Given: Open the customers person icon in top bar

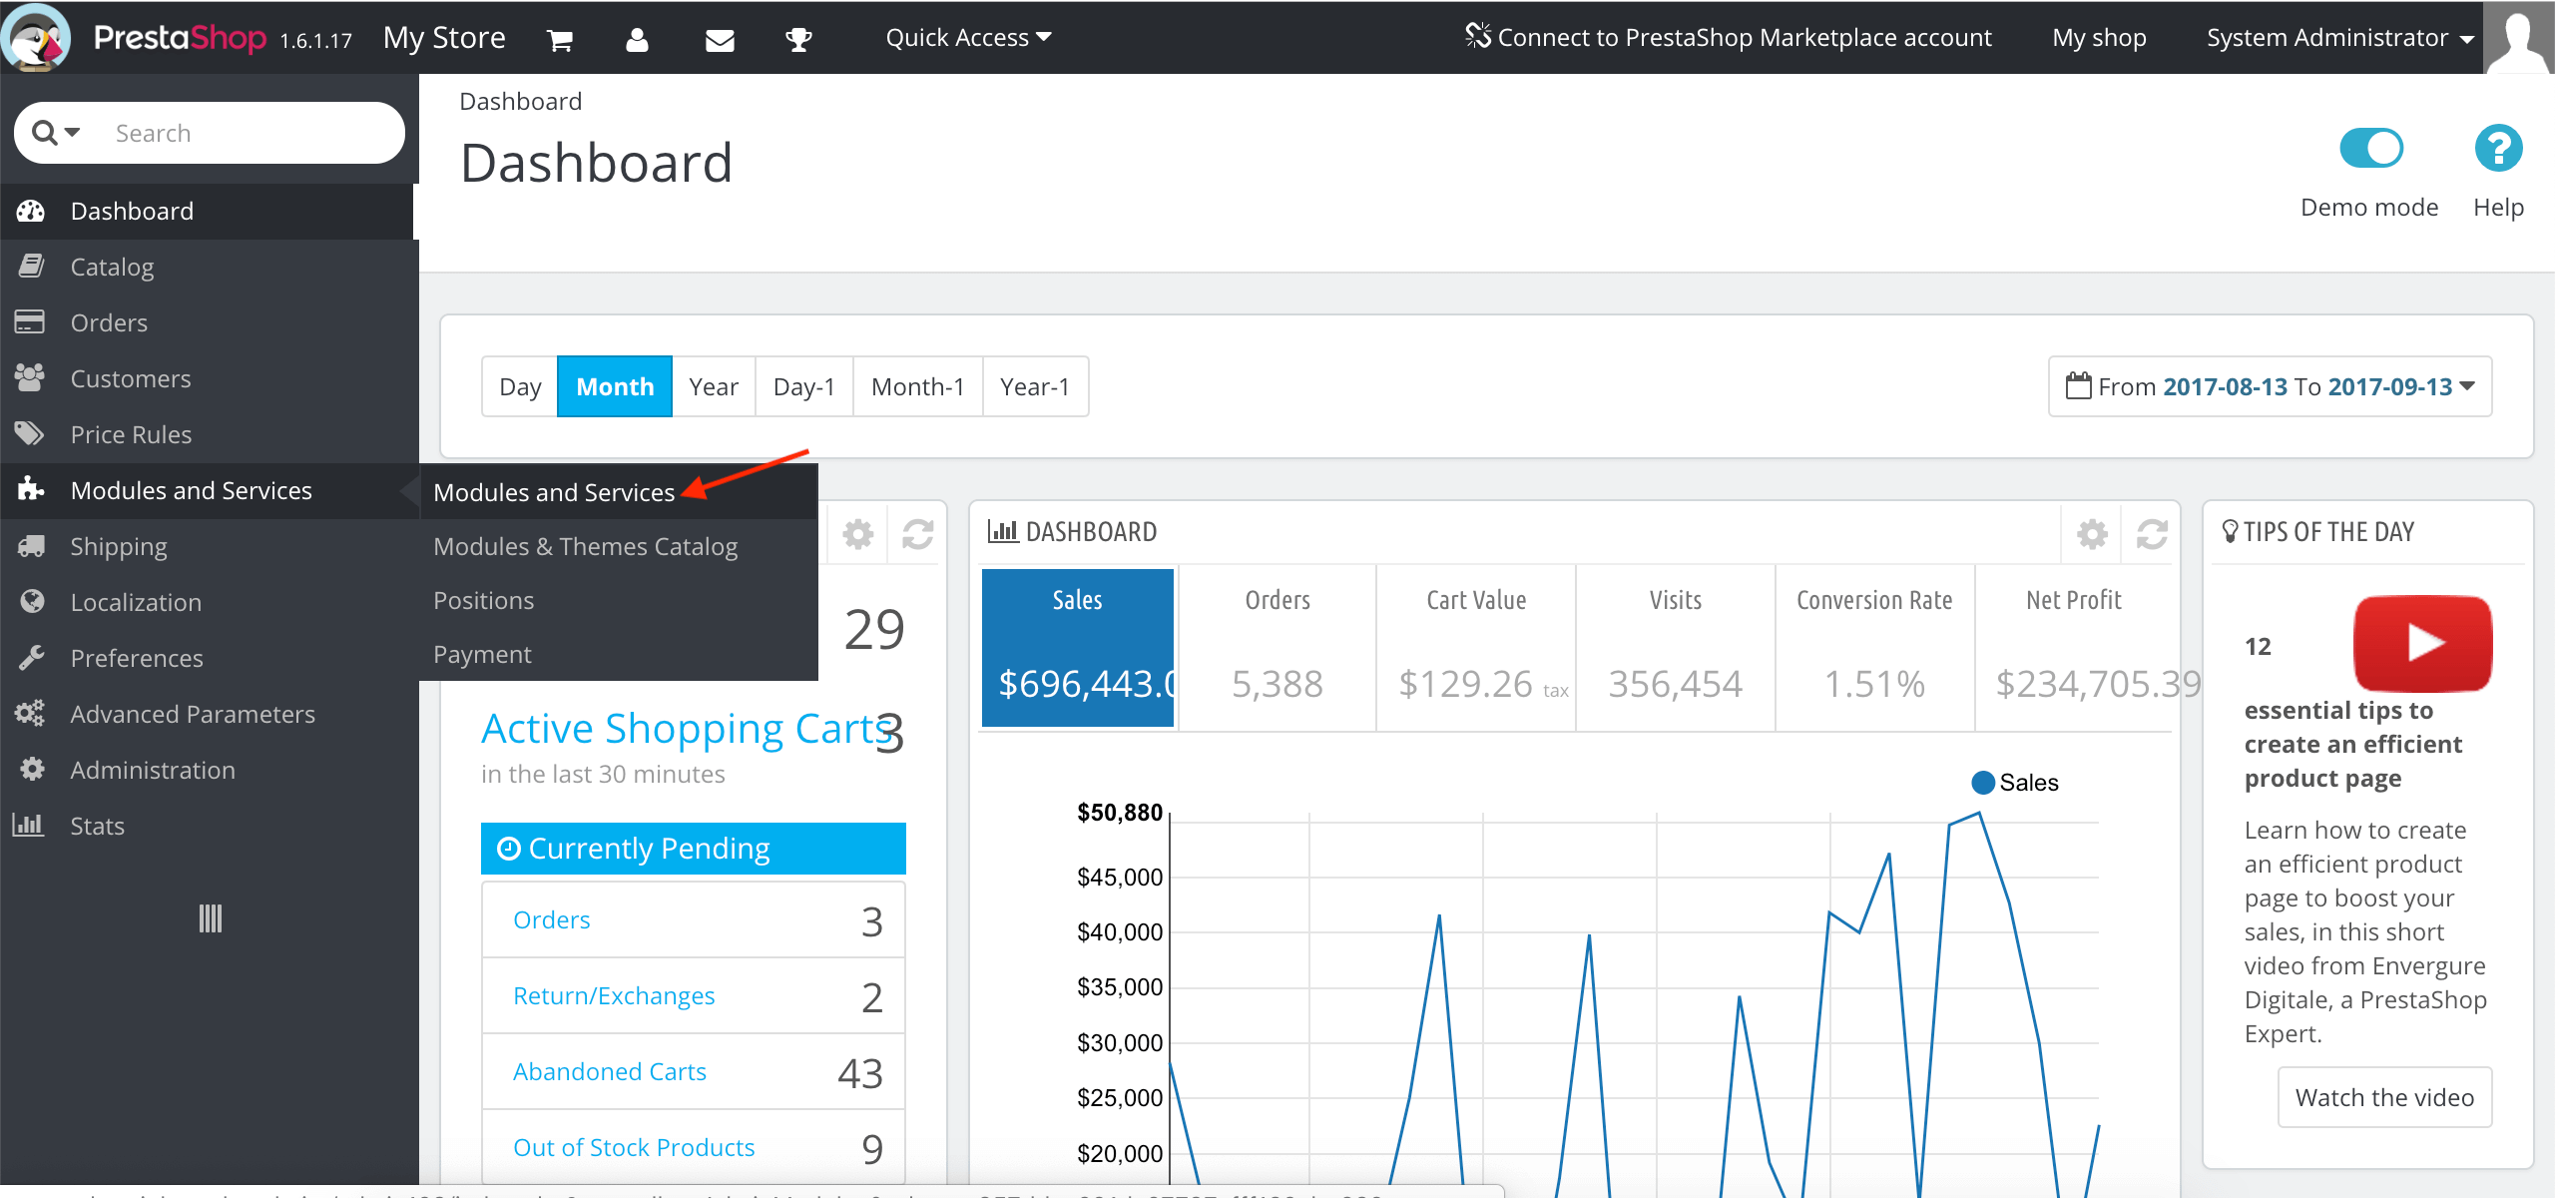Looking at the screenshot, I should tap(637, 40).
